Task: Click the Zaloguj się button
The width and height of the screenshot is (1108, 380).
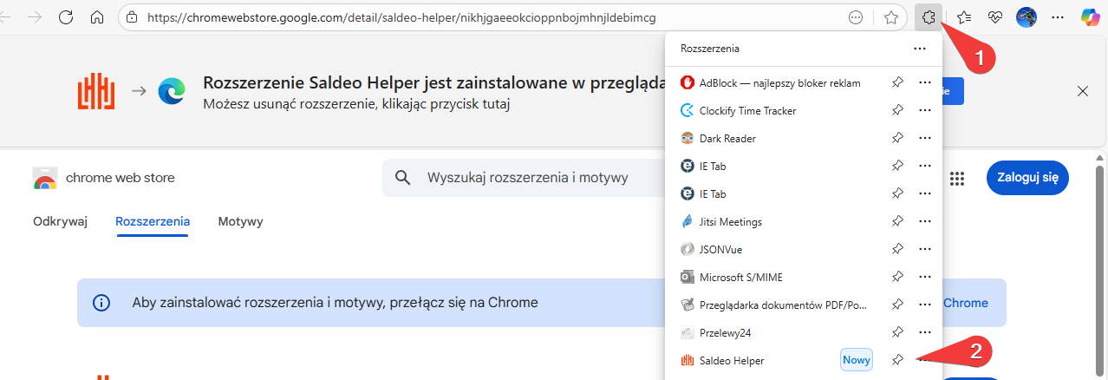Action: [1027, 178]
